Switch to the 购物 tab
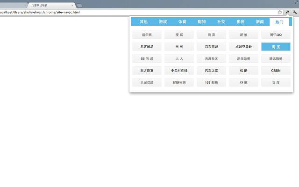The height and width of the screenshot is (187, 299). coord(201,22)
